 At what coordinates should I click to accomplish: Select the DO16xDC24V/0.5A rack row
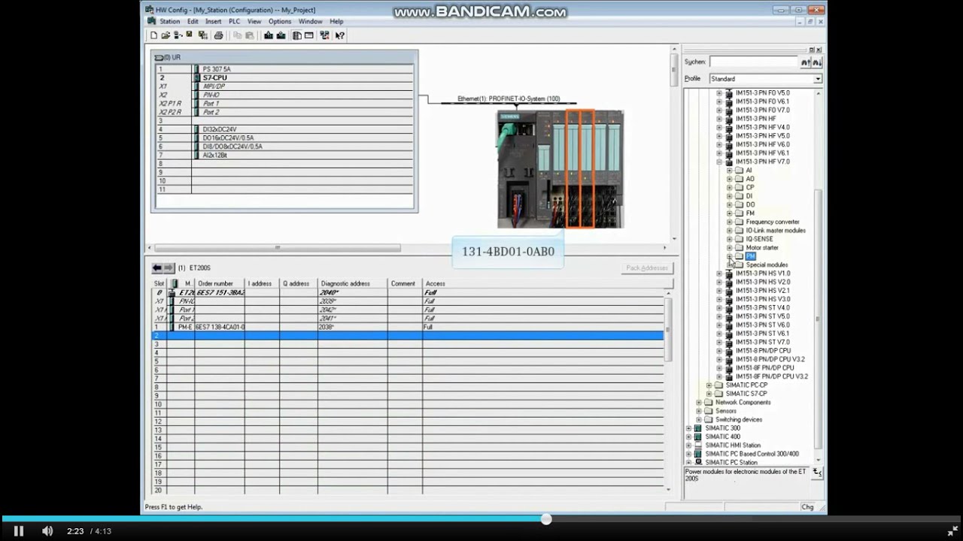pos(284,138)
